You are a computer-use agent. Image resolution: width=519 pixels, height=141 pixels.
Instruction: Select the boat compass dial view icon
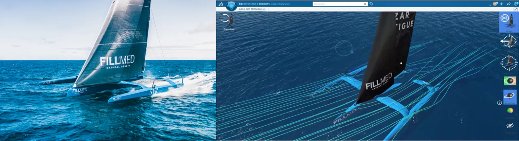tap(509, 62)
